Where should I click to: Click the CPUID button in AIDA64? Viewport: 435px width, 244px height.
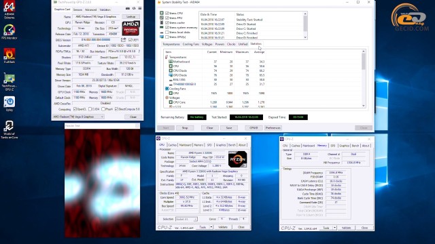(254, 128)
